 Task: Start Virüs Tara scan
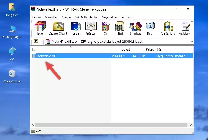pos(168,28)
